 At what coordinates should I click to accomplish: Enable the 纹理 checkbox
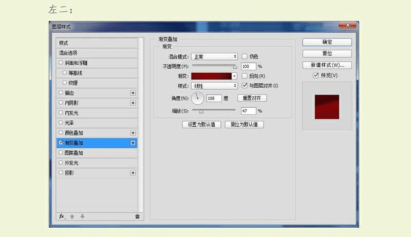[x=65, y=83]
